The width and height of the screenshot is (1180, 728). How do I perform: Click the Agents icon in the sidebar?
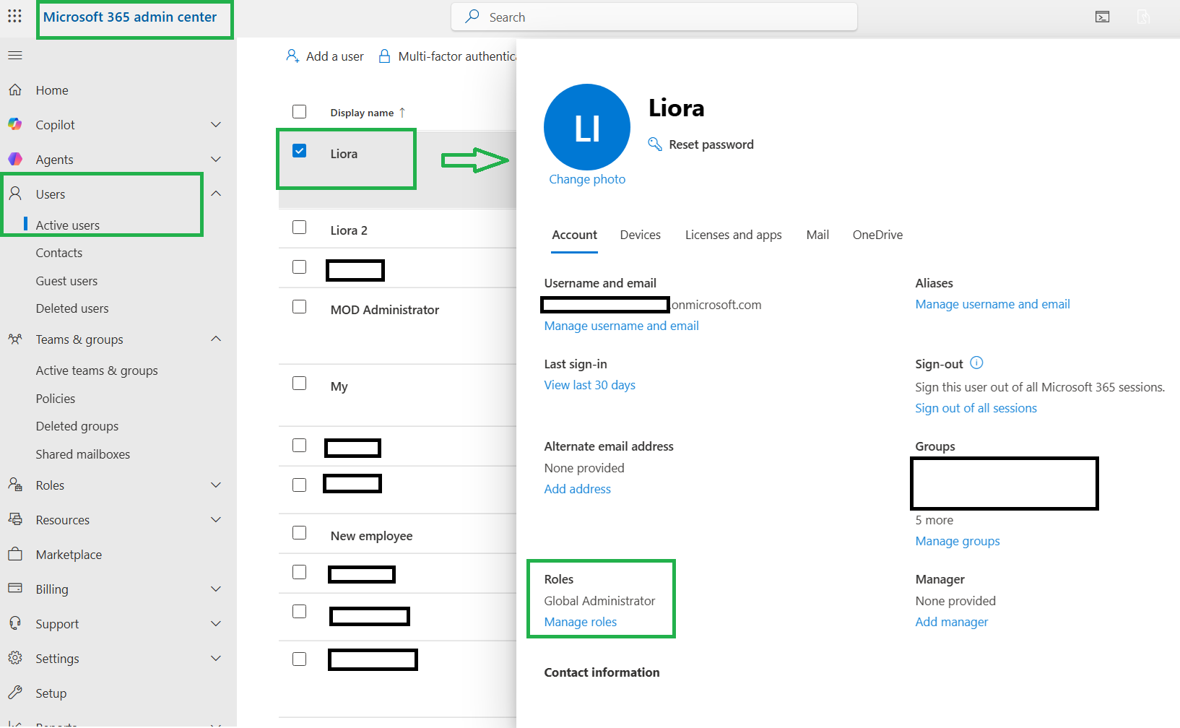(x=15, y=159)
